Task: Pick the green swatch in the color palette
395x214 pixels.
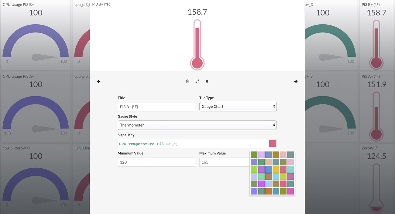Action: [x=254, y=155]
